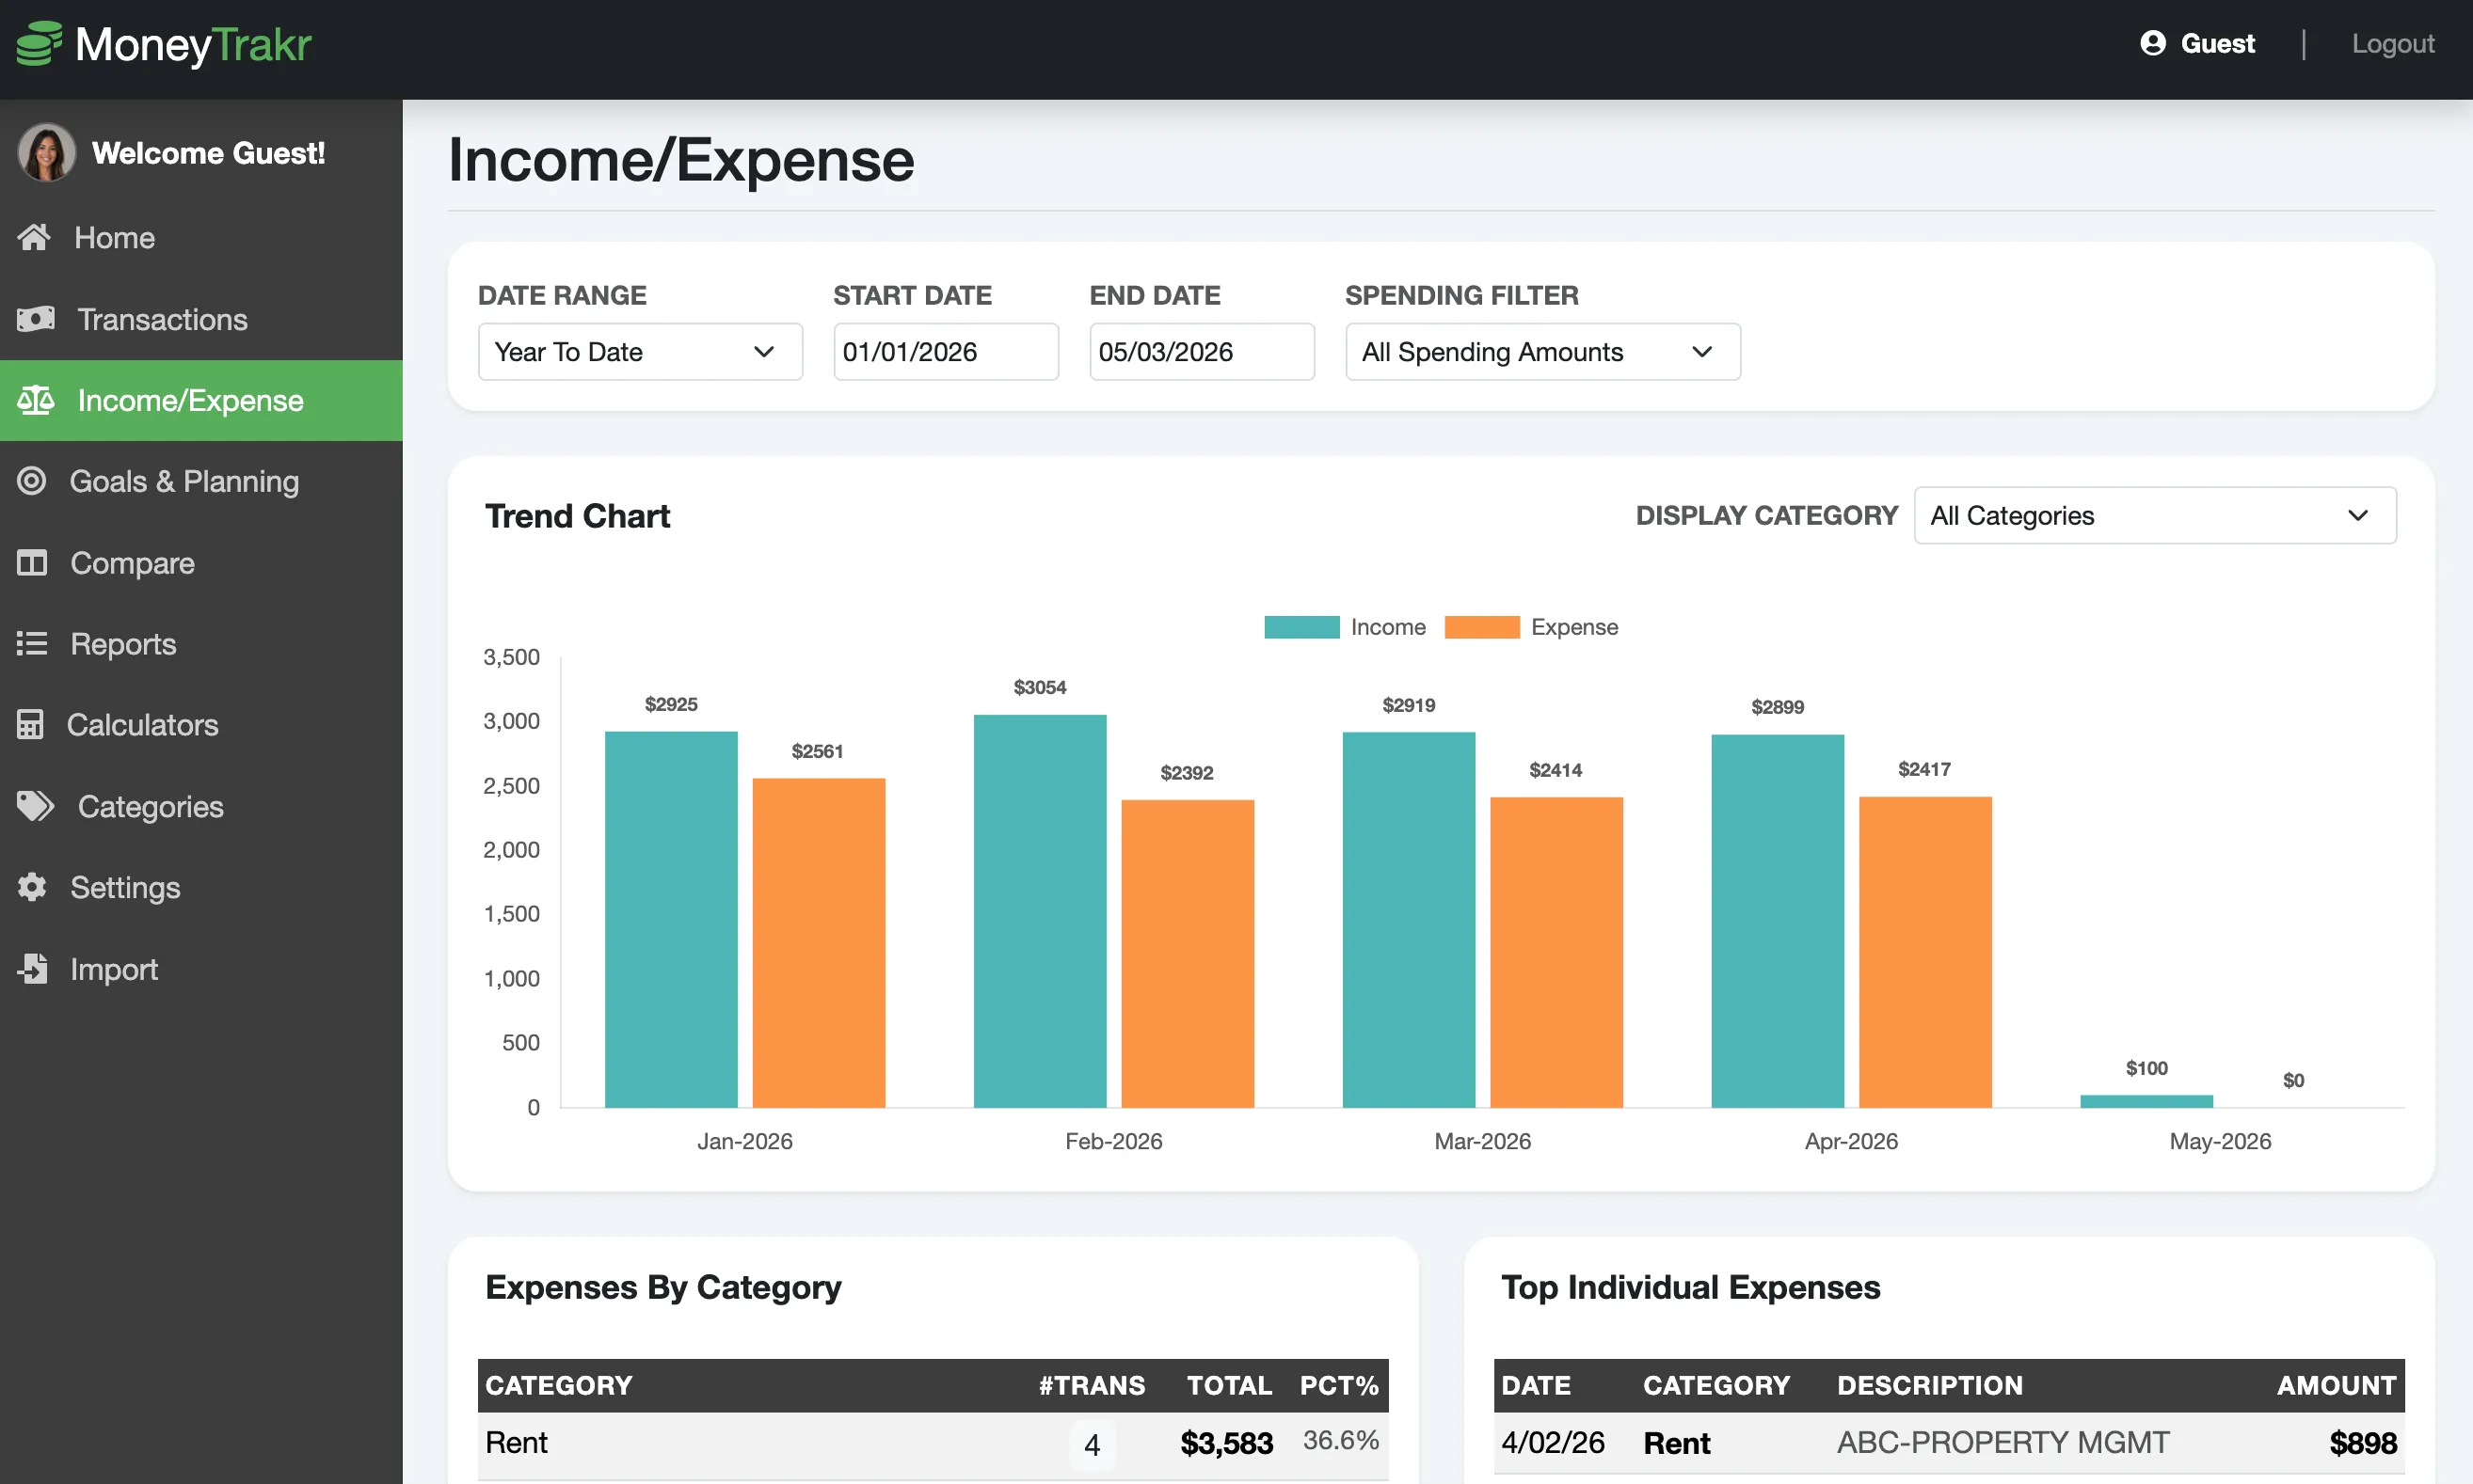Open Settings from the sidebar
2473x1484 pixels.
pos(201,887)
